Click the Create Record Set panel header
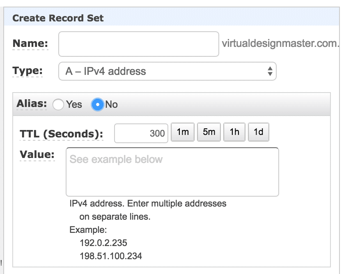This screenshot has width=344, height=274. [58, 18]
